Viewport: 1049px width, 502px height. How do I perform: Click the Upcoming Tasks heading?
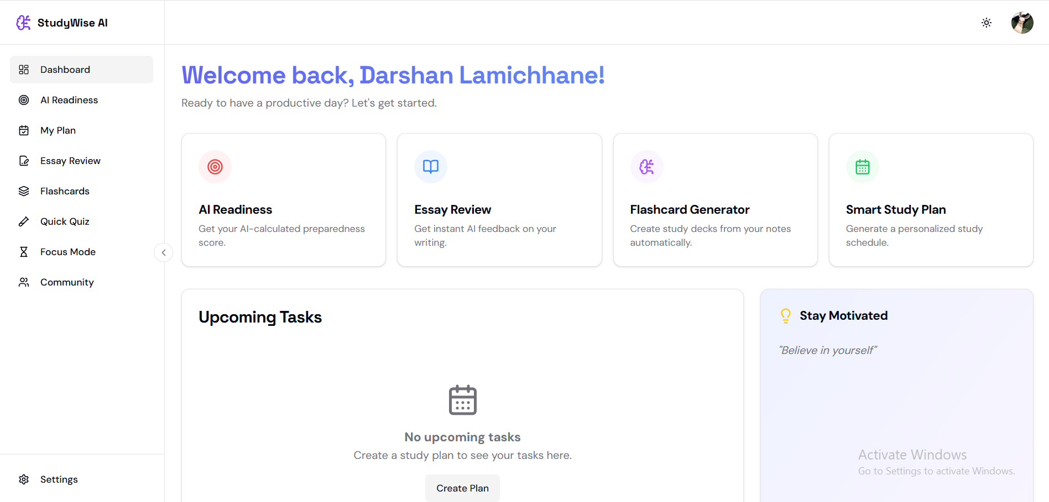pyautogui.click(x=260, y=317)
